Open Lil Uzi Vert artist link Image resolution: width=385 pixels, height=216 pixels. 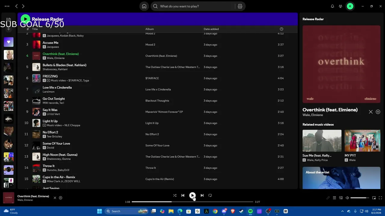click(x=53, y=114)
